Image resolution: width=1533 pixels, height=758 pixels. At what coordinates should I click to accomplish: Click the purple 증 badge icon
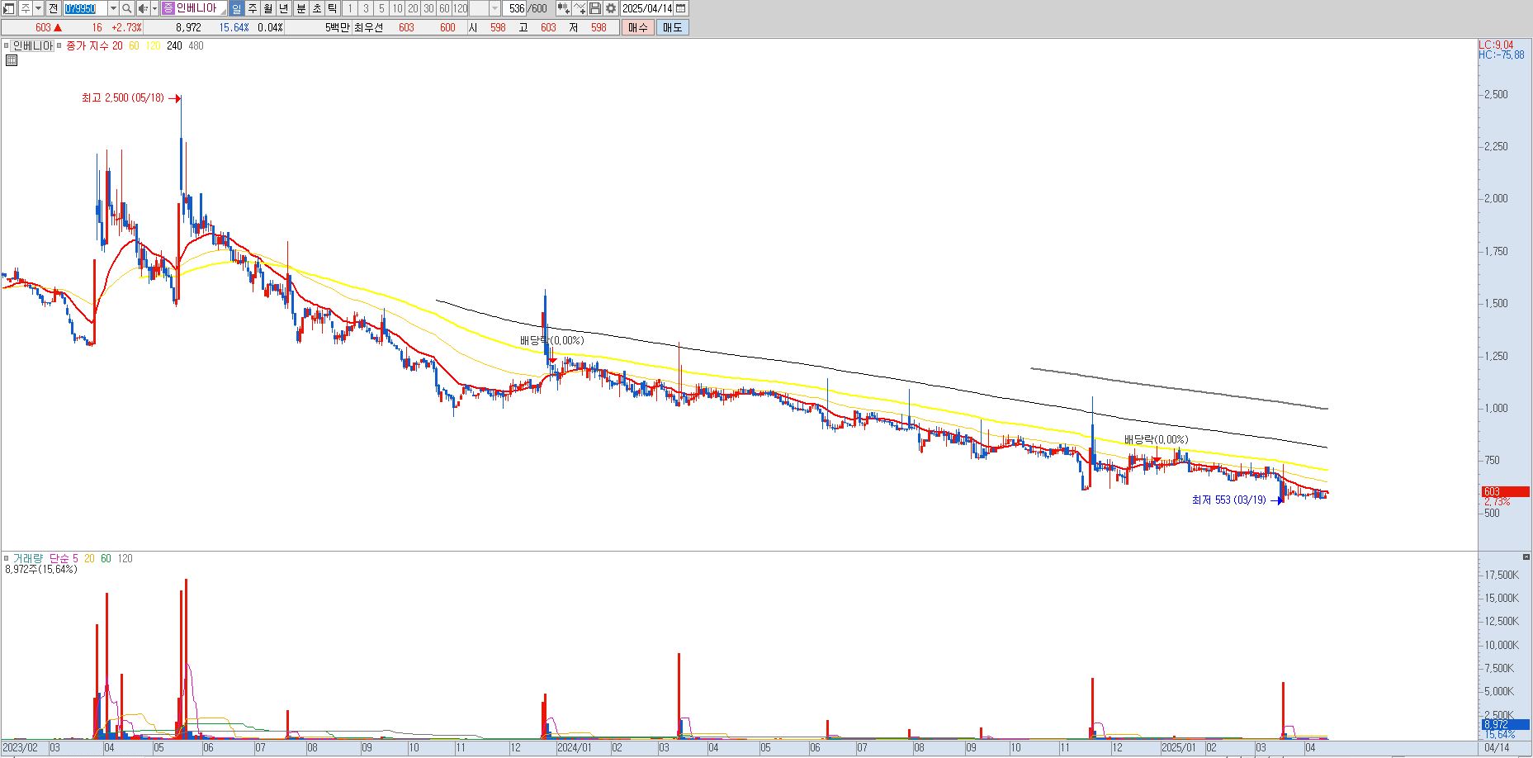coord(168,8)
